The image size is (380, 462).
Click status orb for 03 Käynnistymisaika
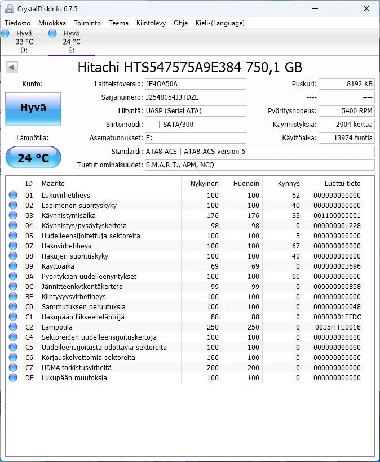13,215
